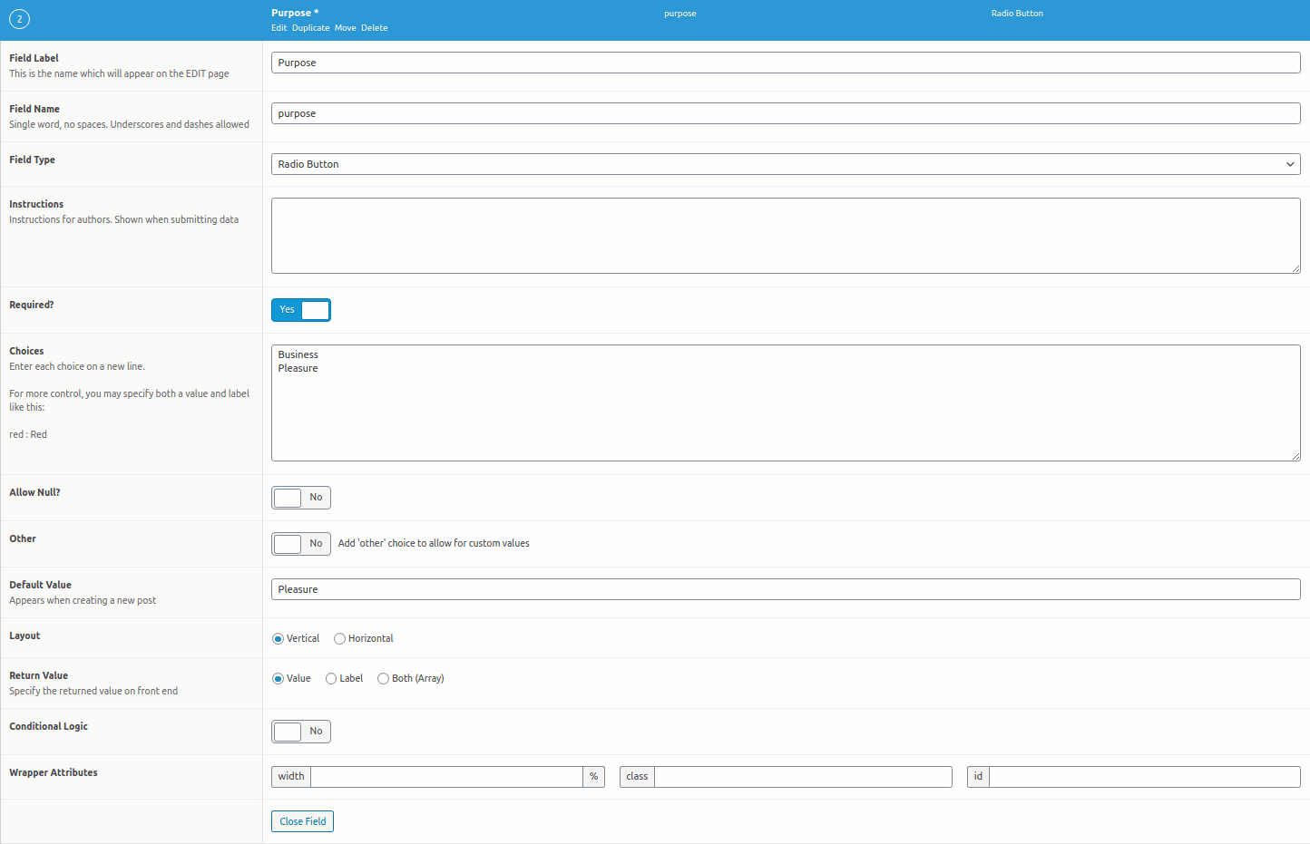The width and height of the screenshot is (1310, 844).
Task: Click the Close Field button
Action: coord(302,820)
